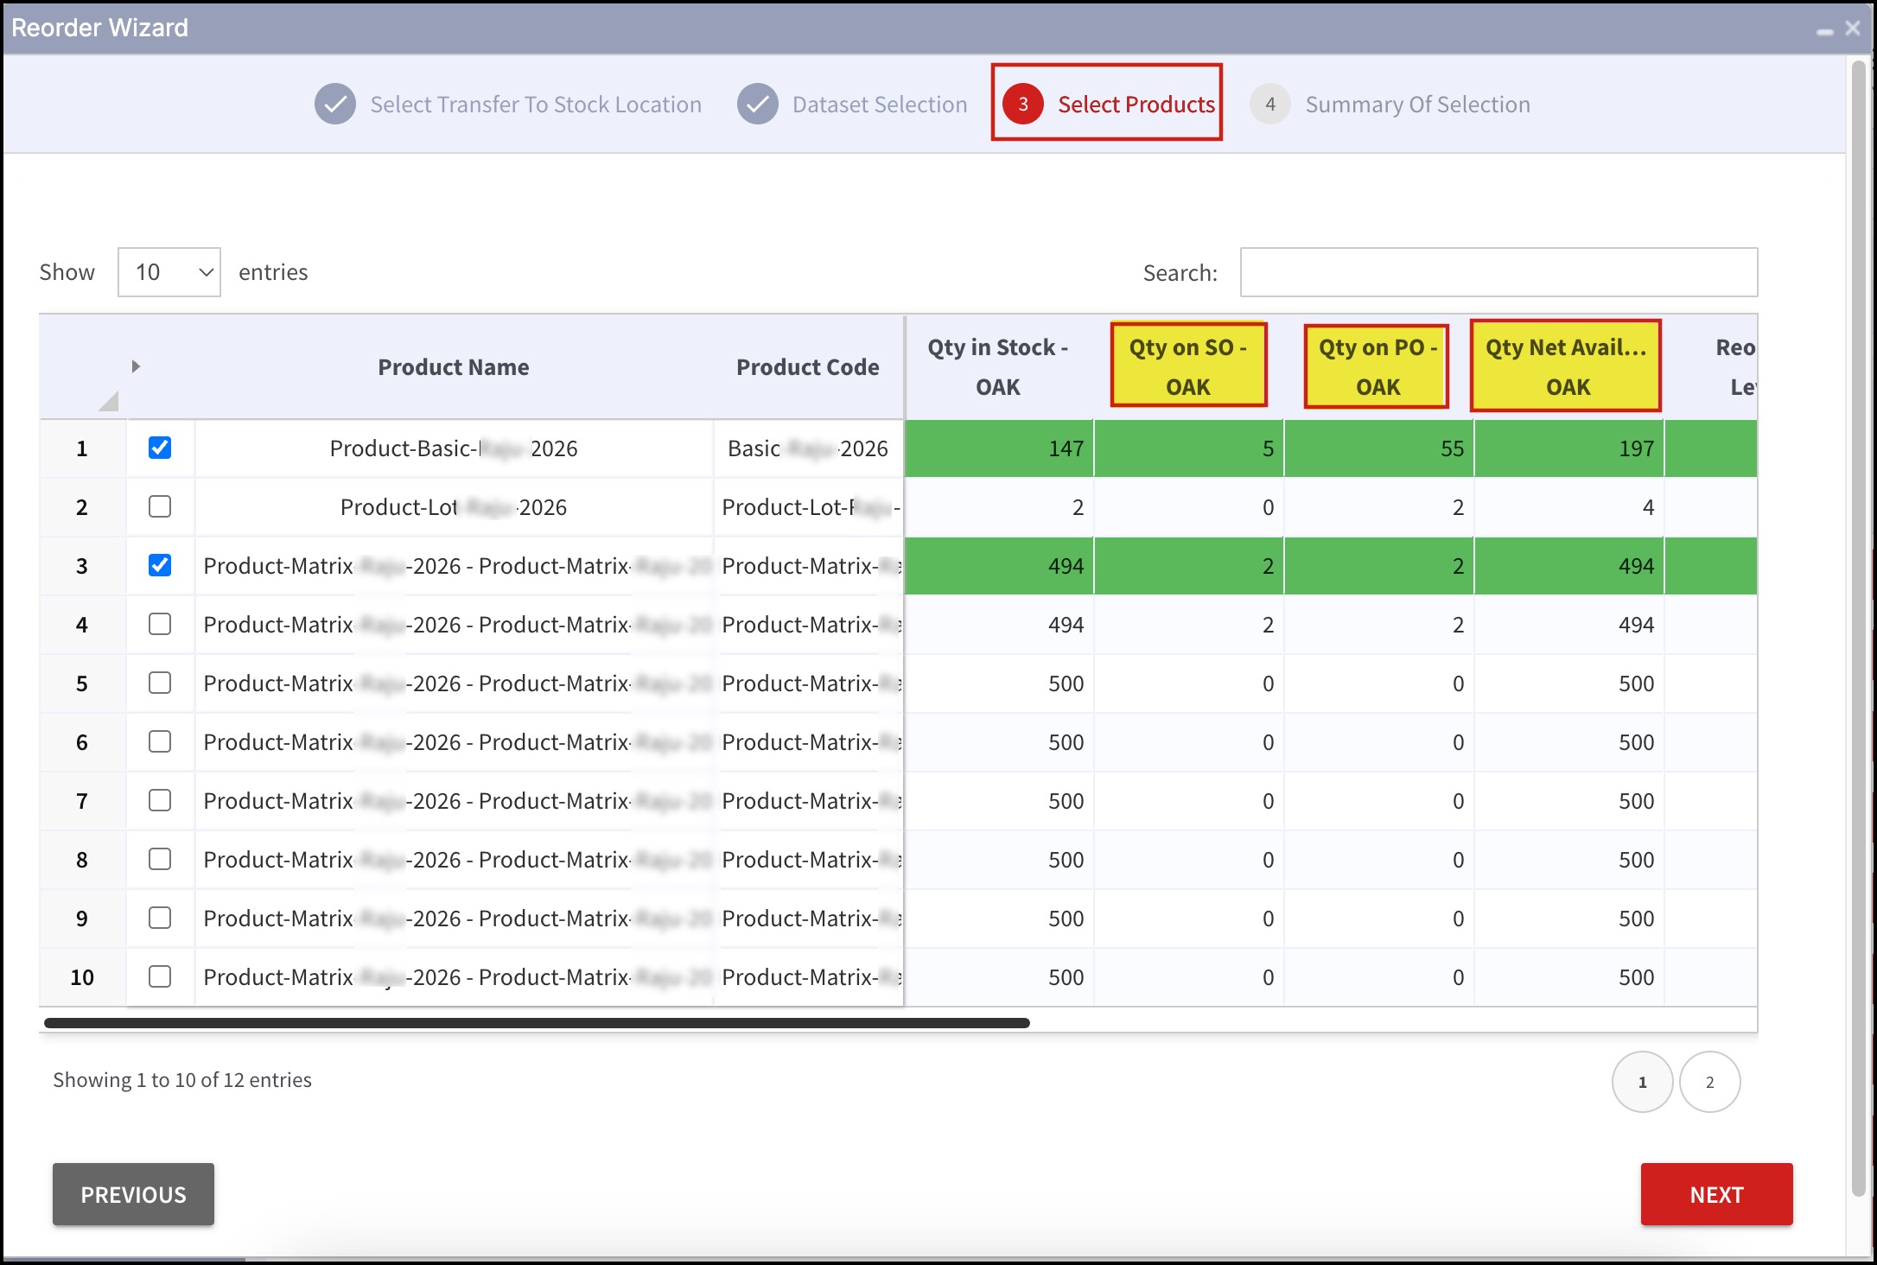Viewport: 1877px width, 1265px height.
Task: Click the checkmark icon for Transfer Stock Location step
Action: [x=335, y=105]
